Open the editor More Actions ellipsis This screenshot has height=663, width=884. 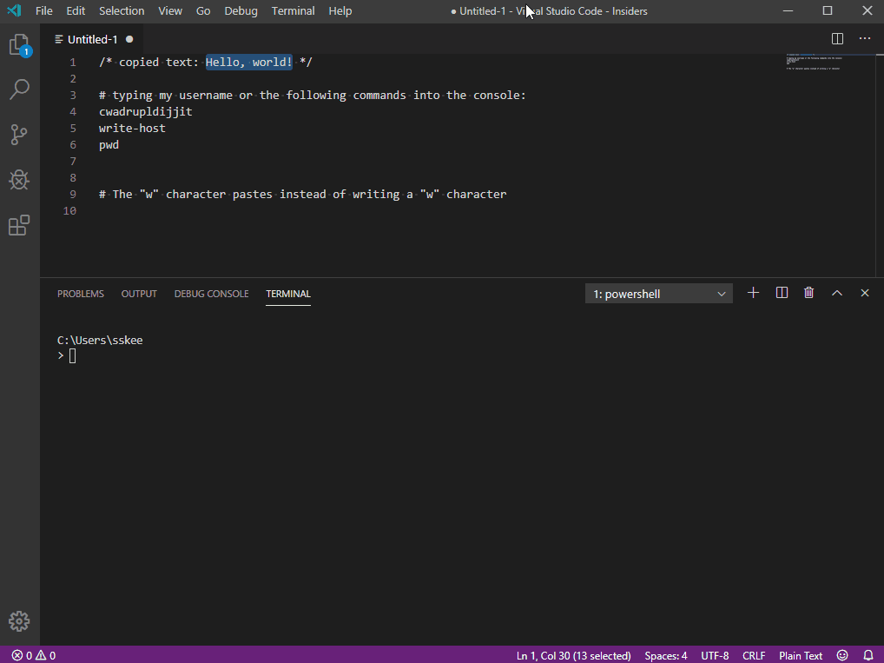tap(865, 38)
